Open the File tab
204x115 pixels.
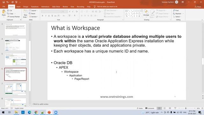pos(4,7)
